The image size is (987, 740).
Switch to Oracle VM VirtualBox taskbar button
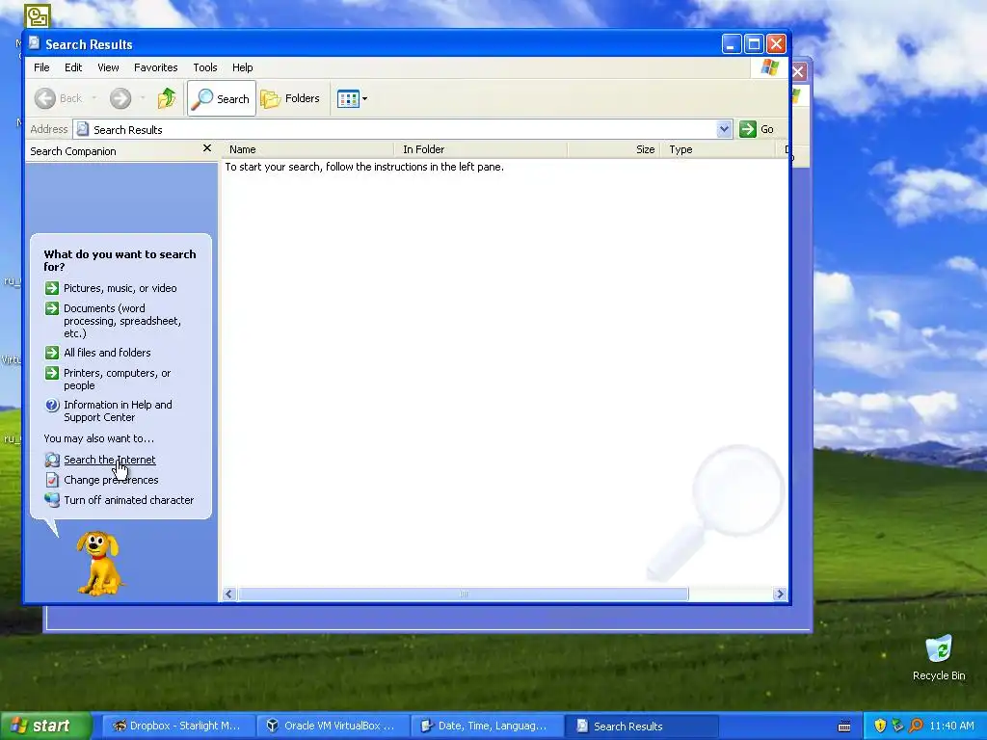coord(332,726)
